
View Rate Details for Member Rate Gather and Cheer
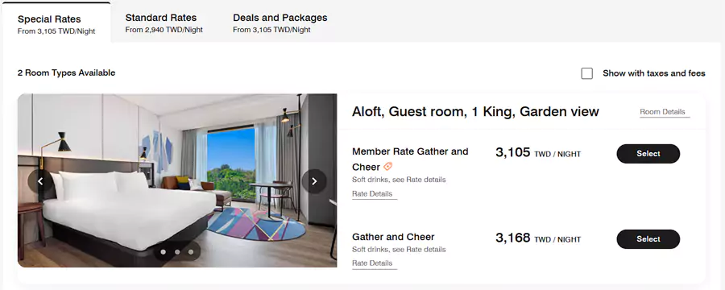(x=372, y=194)
